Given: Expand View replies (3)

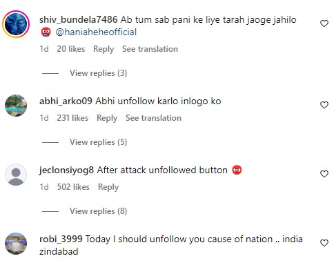Looking at the screenshot, I should 98,73.
